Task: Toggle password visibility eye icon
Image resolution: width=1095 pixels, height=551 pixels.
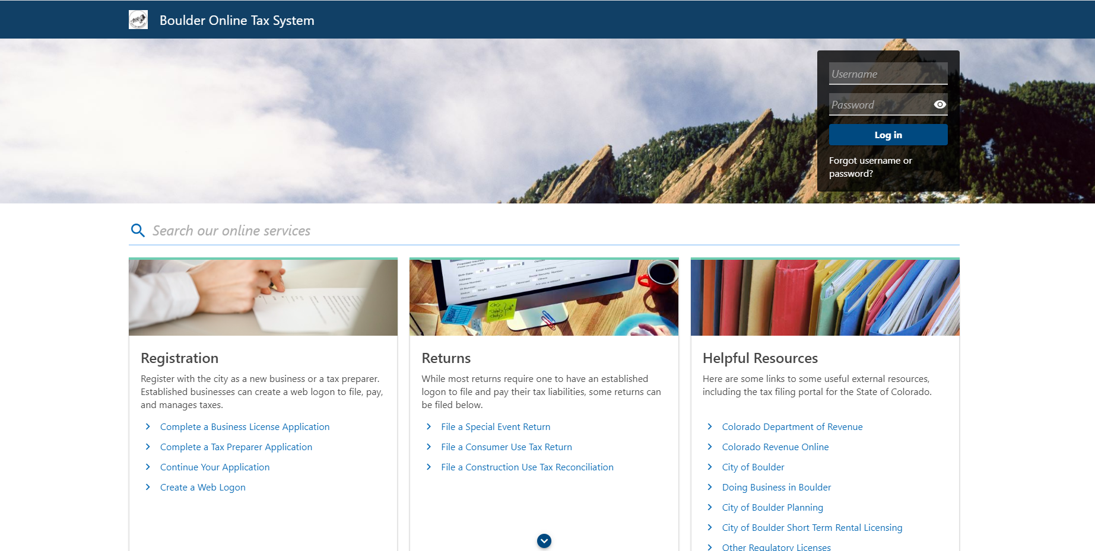Action: tap(940, 104)
